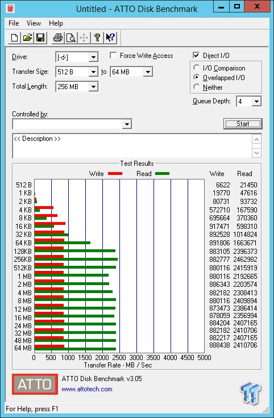The image size is (274, 418).
Task: Click the write value 917471
Action: (219, 227)
